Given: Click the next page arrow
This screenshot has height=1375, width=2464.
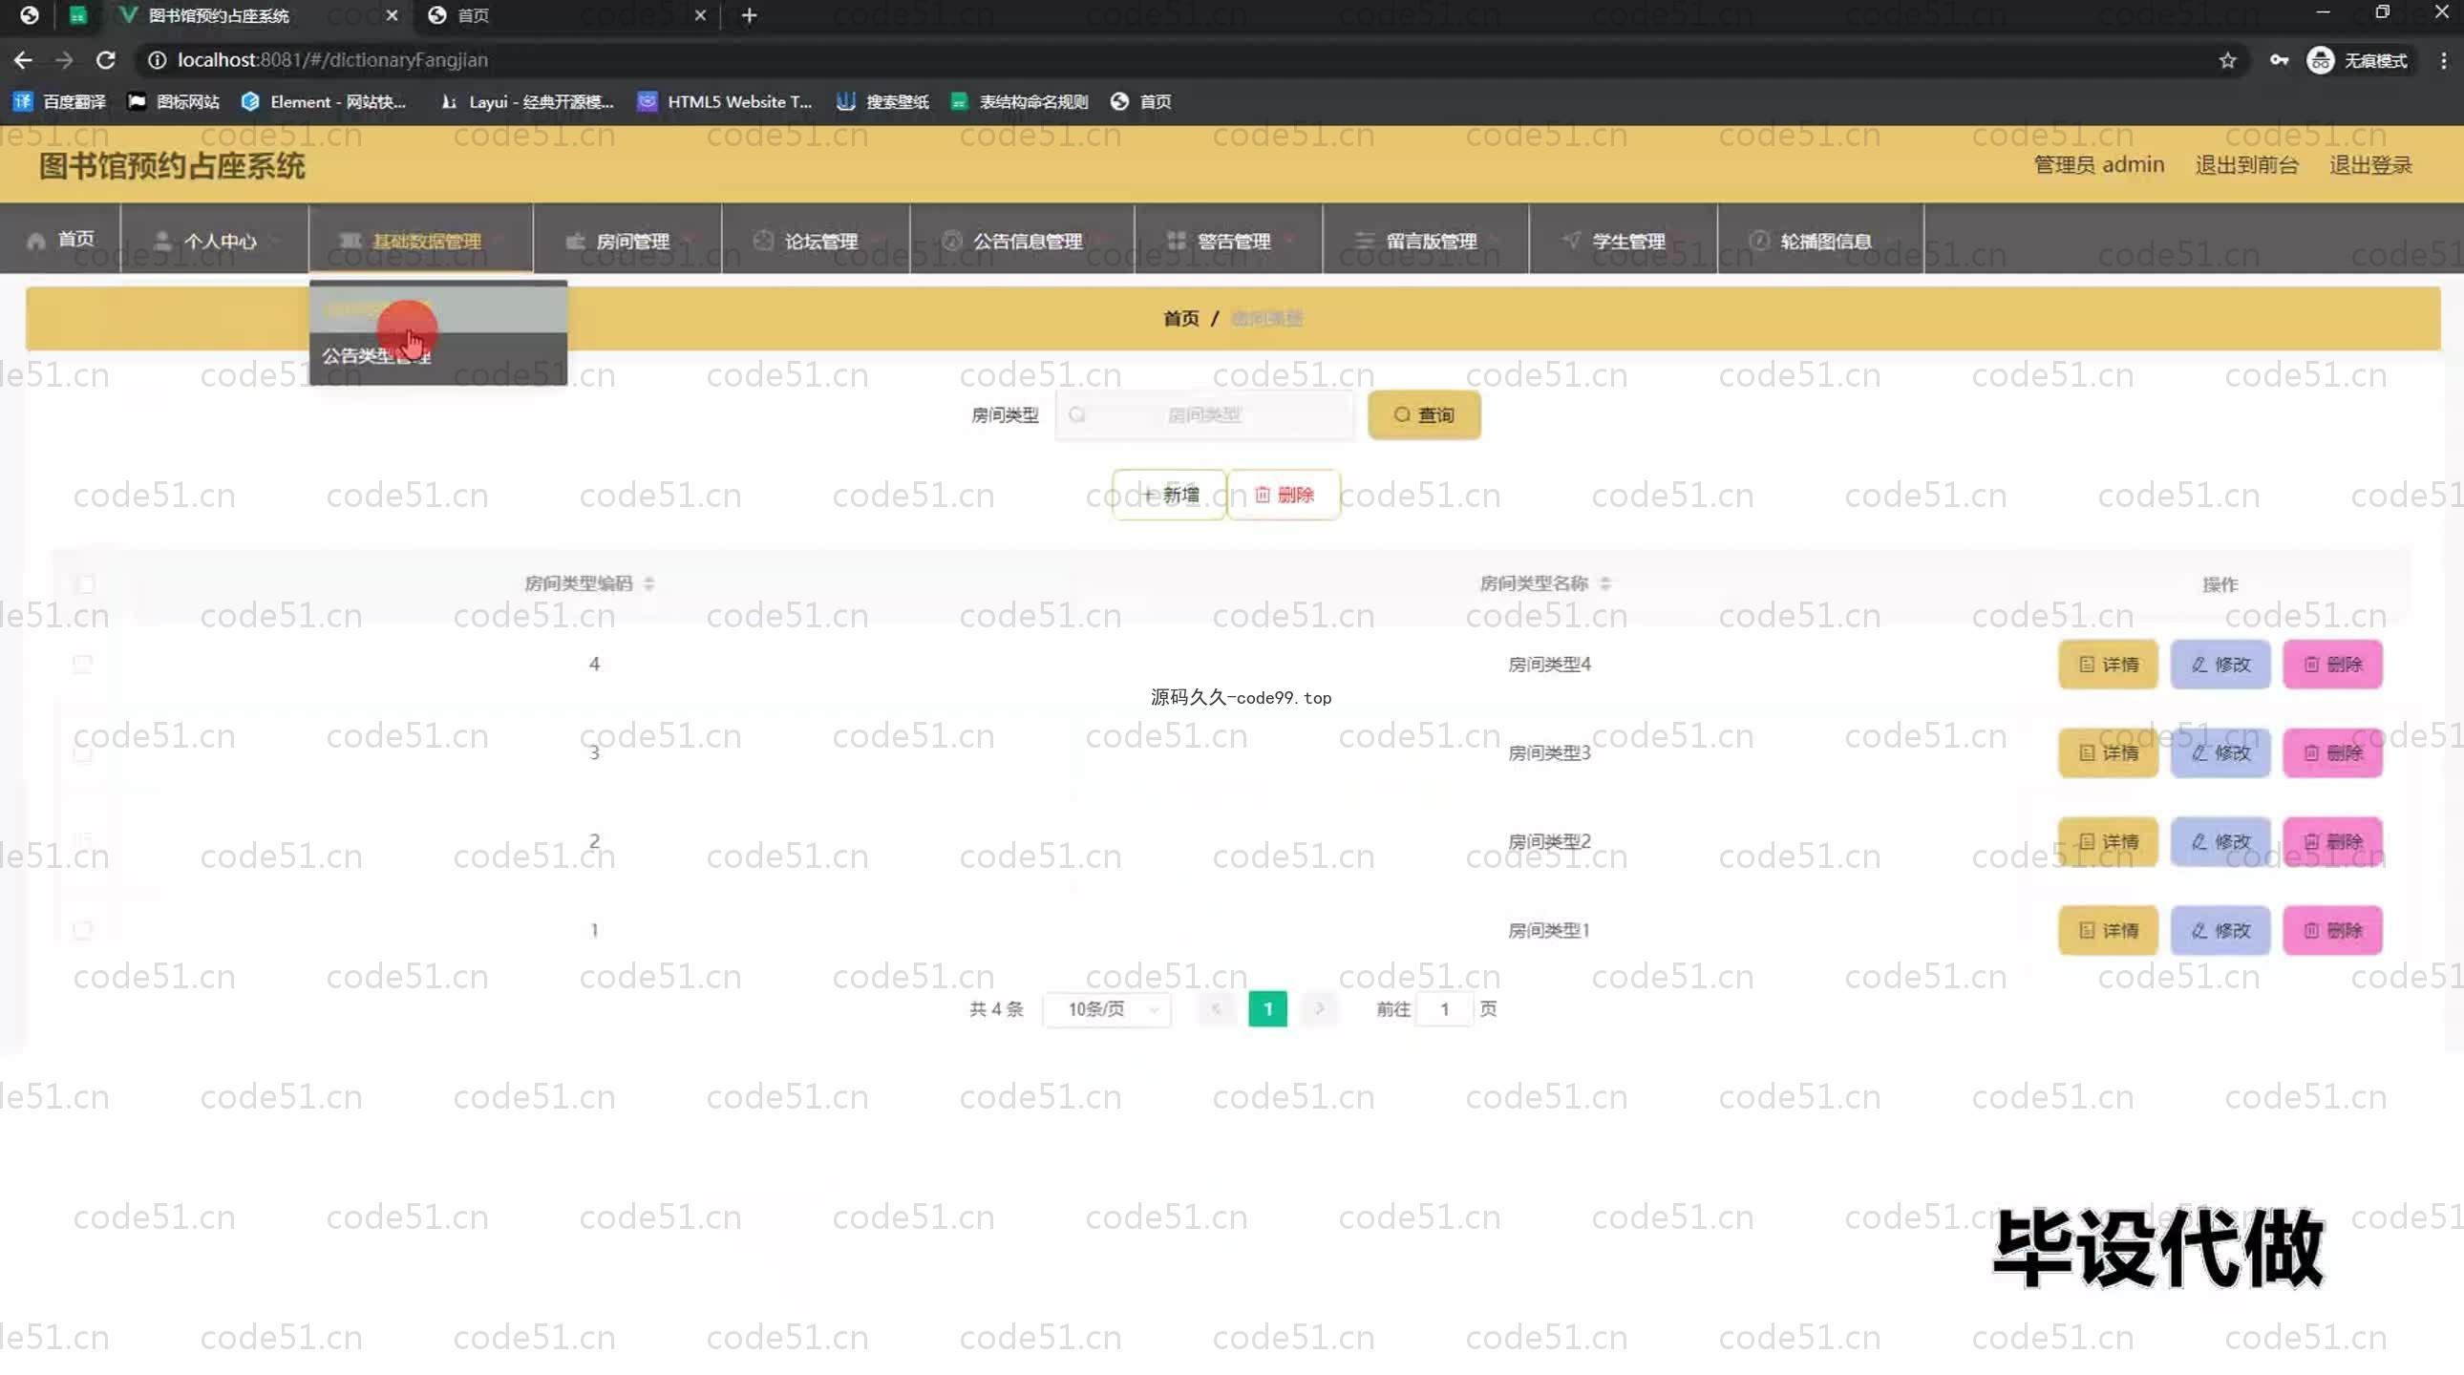Looking at the screenshot, I should point(1319,1009).
